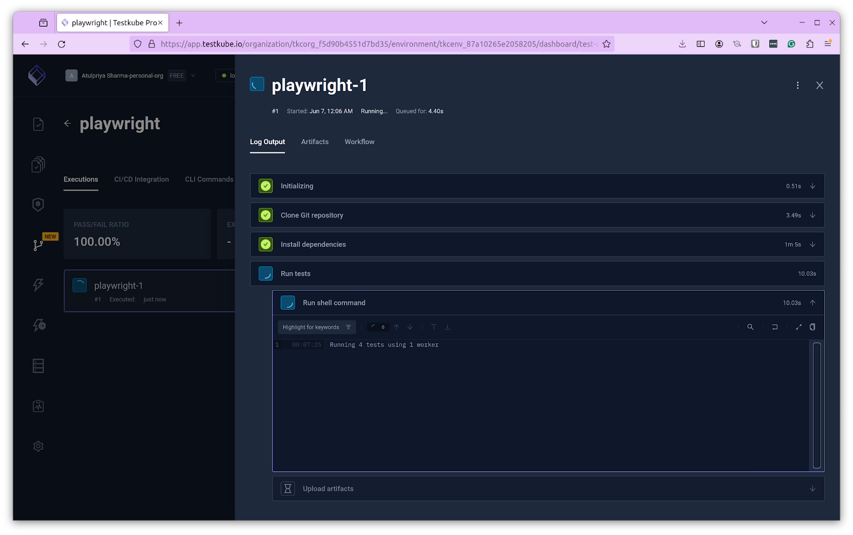Open the clipboard status icon in the sidebar
The height and width of the screenshot is (535, 853).
(38, 406)
